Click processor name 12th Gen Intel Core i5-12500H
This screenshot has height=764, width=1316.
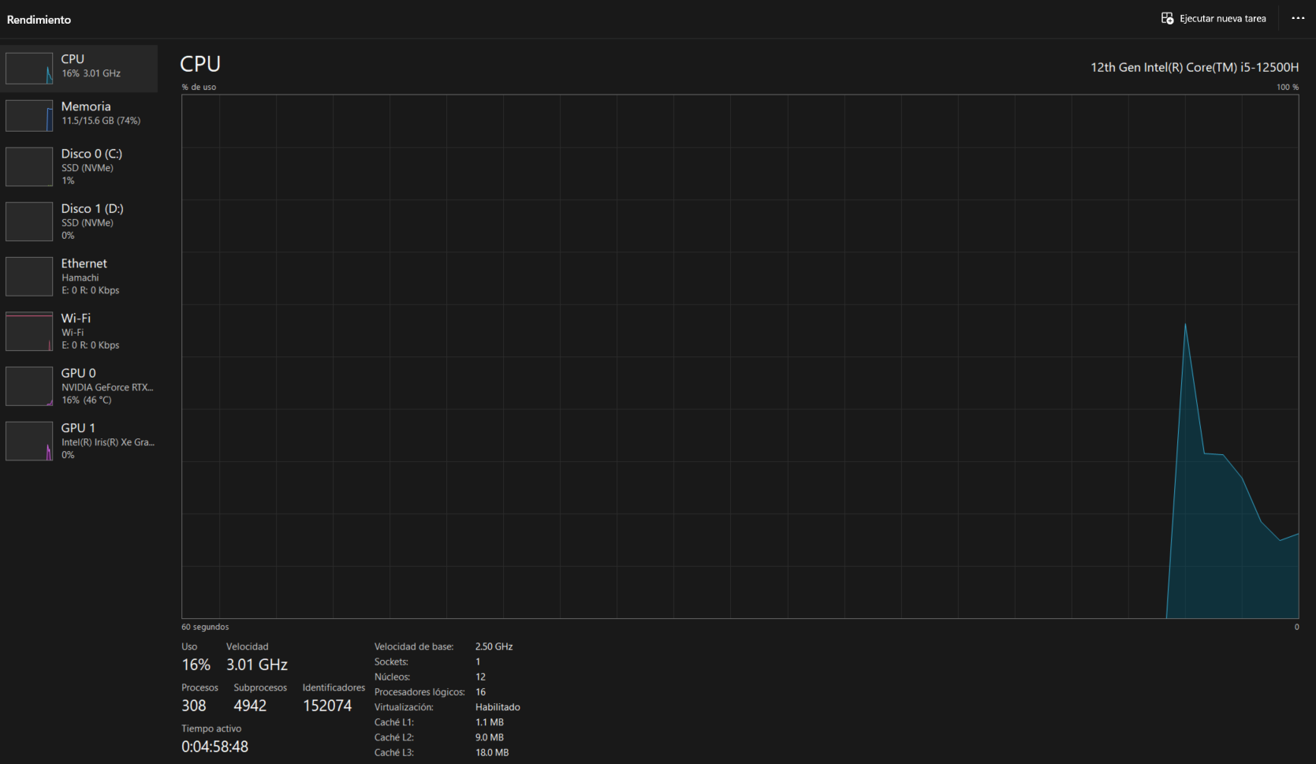point(1195,68)
